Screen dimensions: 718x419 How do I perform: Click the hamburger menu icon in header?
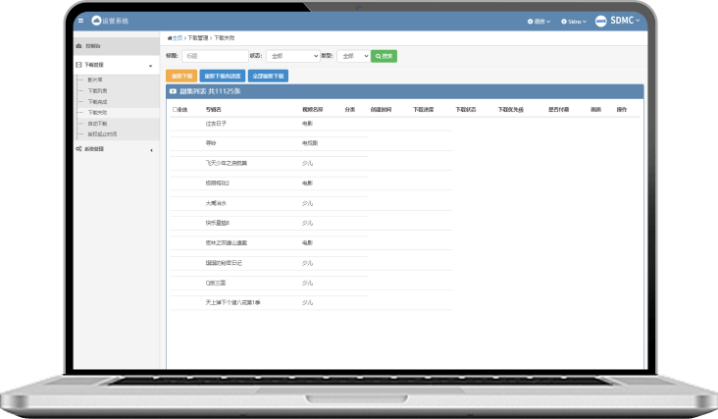pos(80,21)
